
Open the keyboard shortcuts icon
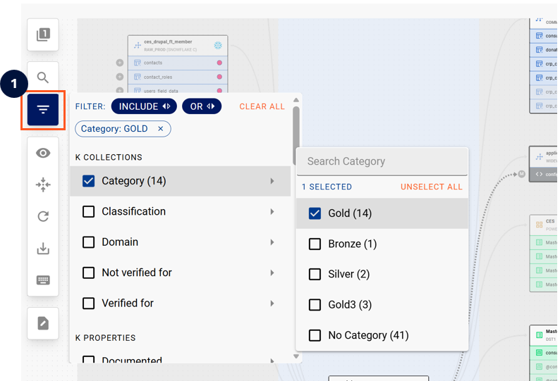[x=43, y=280]
